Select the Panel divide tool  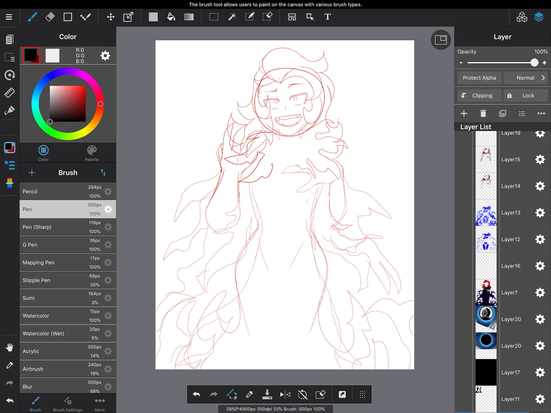click(292, 17)
